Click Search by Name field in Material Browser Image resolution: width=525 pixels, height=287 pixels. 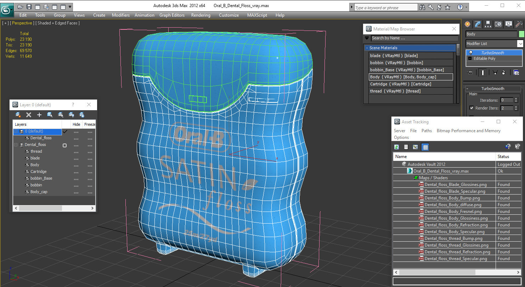414,38
